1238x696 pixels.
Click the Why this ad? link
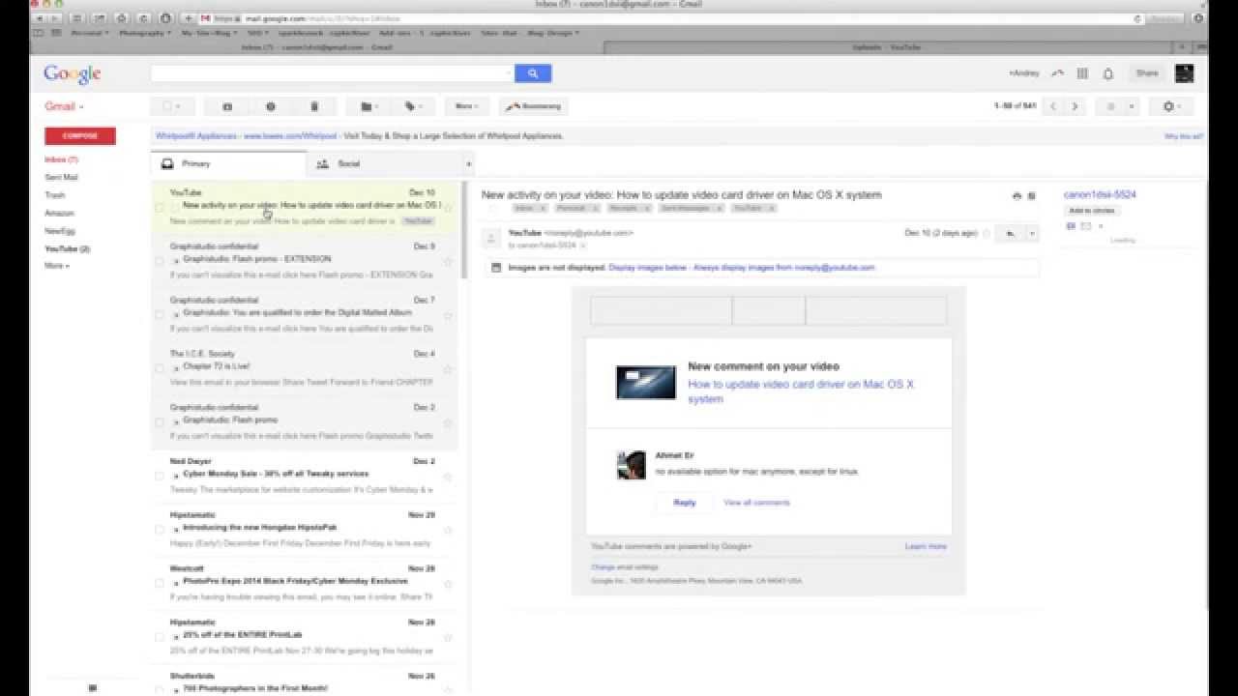(x=1184, y=137)
